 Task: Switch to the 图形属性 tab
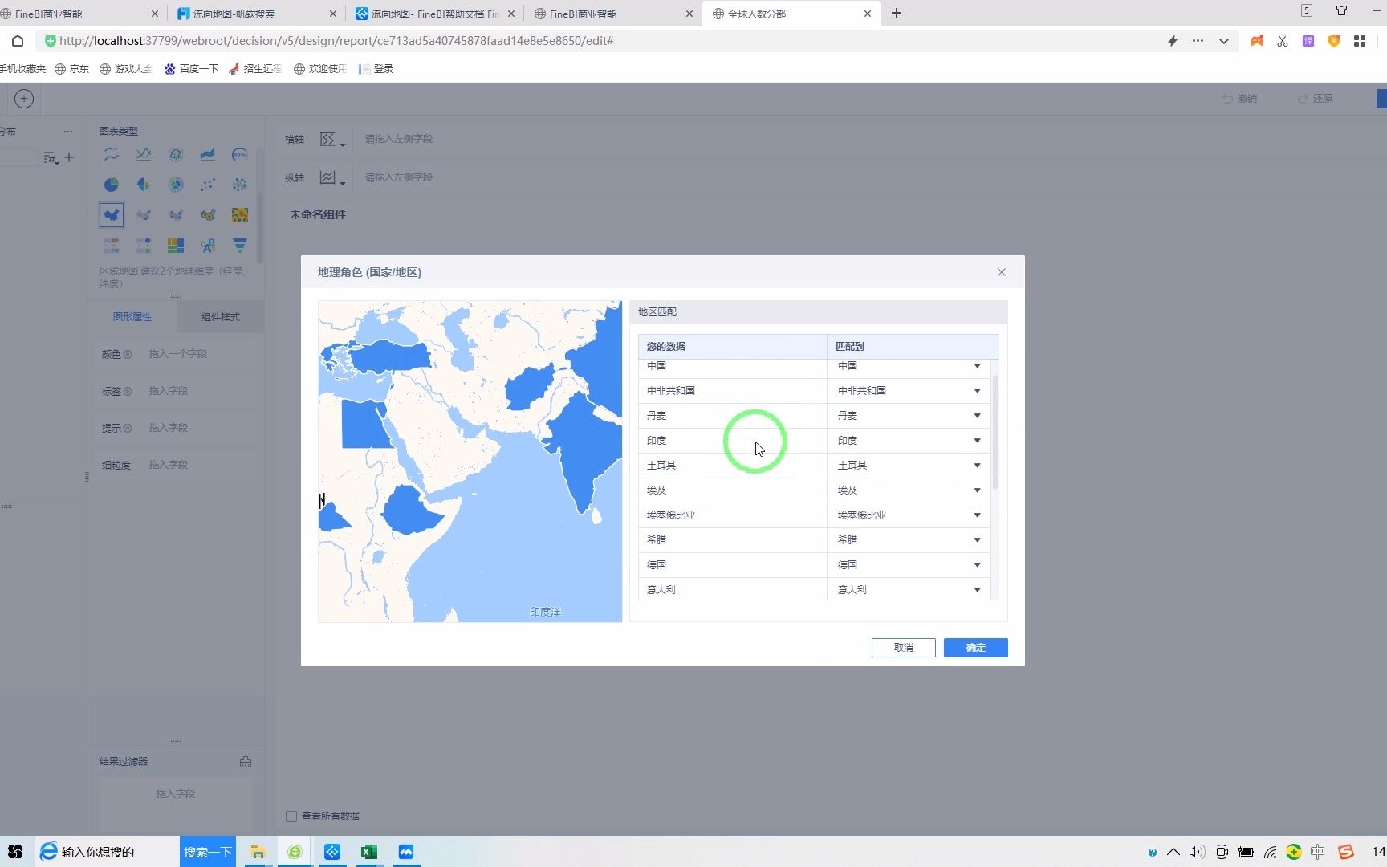(132, 317)
